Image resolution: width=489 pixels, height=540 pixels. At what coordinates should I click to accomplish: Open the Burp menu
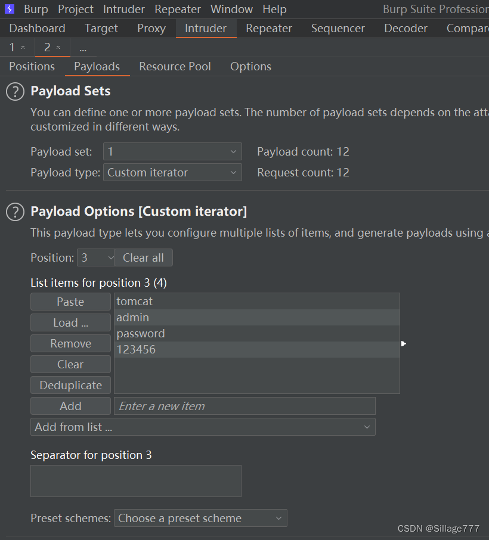pos(36,10)
